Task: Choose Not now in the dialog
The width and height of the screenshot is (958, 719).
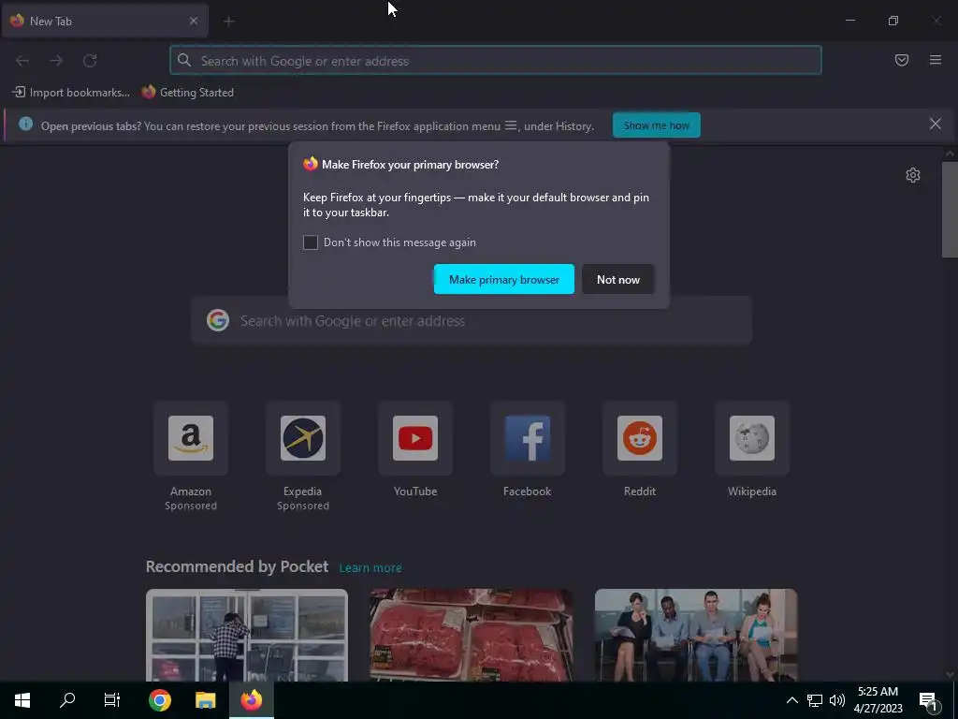Action: tap(618, 279)
